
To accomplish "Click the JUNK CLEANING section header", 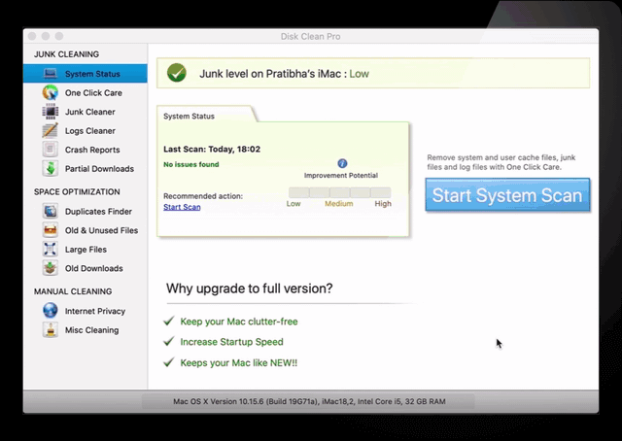I will [x=67, y=54].
